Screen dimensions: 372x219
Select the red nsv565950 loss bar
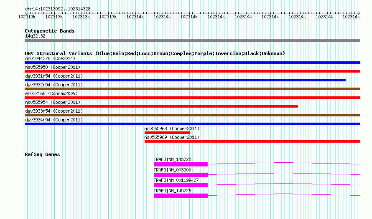192,71
